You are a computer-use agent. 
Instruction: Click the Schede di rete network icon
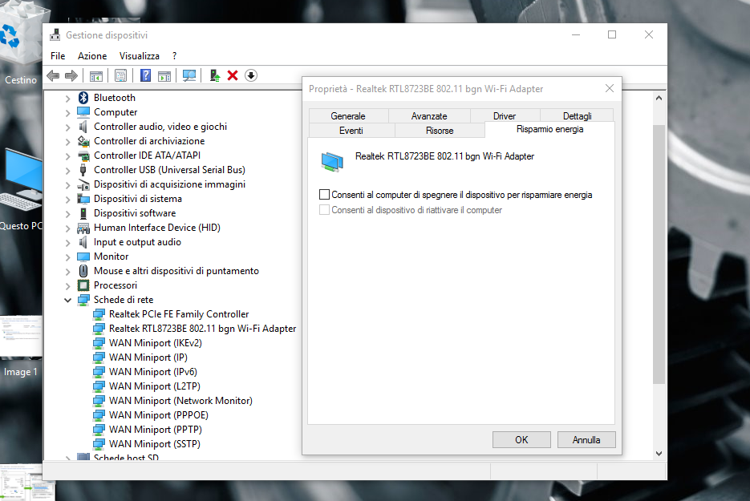[83, 300]
